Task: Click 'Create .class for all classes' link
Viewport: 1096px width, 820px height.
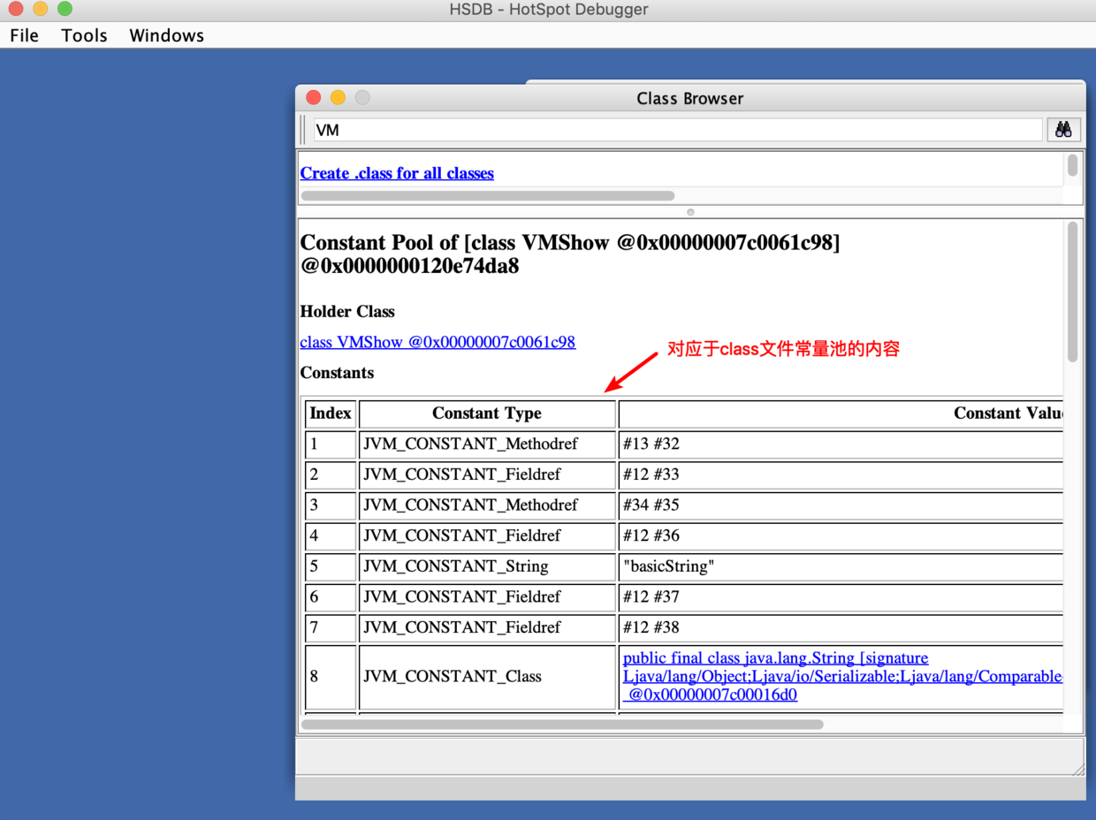Action: (397, 173)
